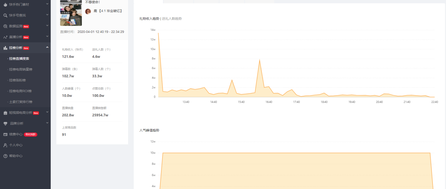This screenshot has width=446, height=189.
Task: Click the 22:40 axis label
Action: [x=434, y=102]
